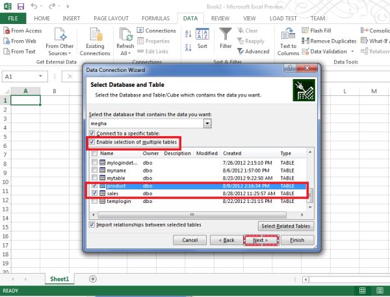Open Data Validation tool
The image size is (390, 297).
pos(324,52)
